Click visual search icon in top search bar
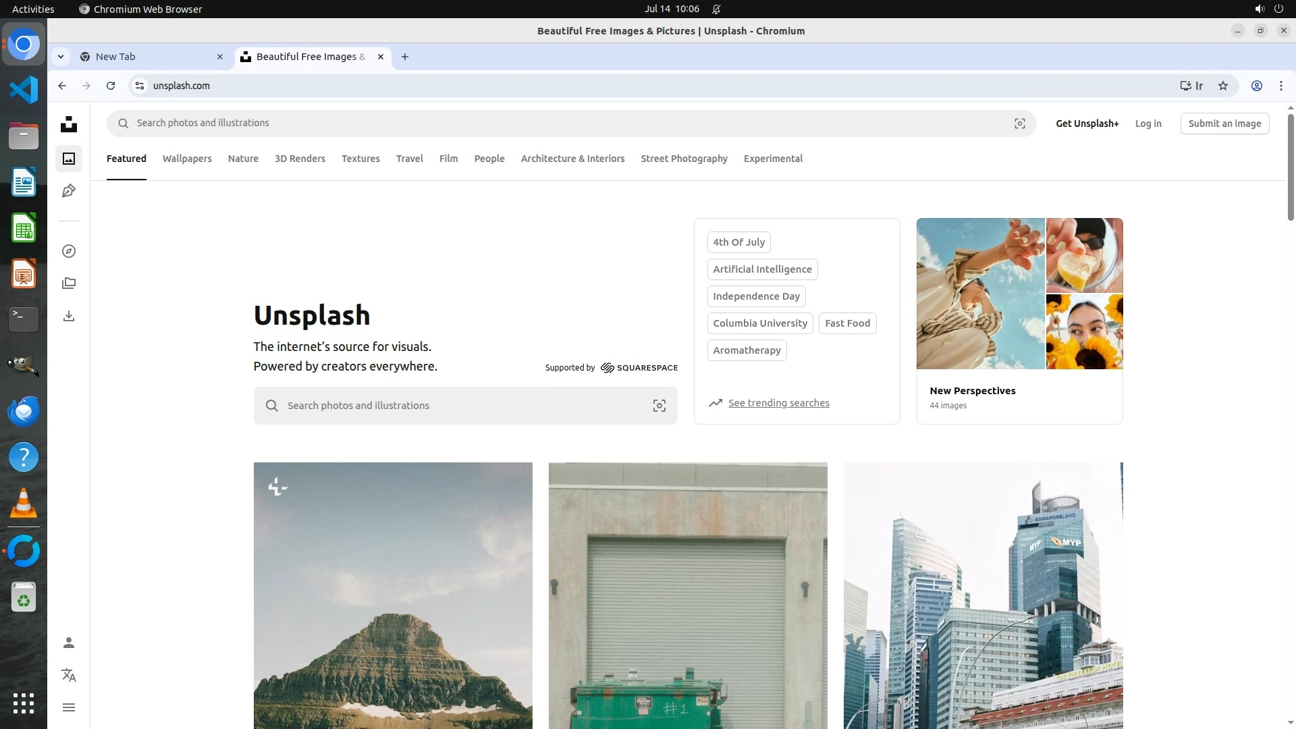 tap(1019, 124)
